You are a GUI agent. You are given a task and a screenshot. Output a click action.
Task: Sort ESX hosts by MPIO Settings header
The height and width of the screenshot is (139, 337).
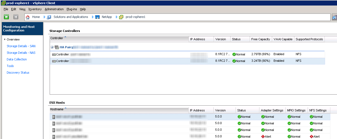click(x=297, y=110)
